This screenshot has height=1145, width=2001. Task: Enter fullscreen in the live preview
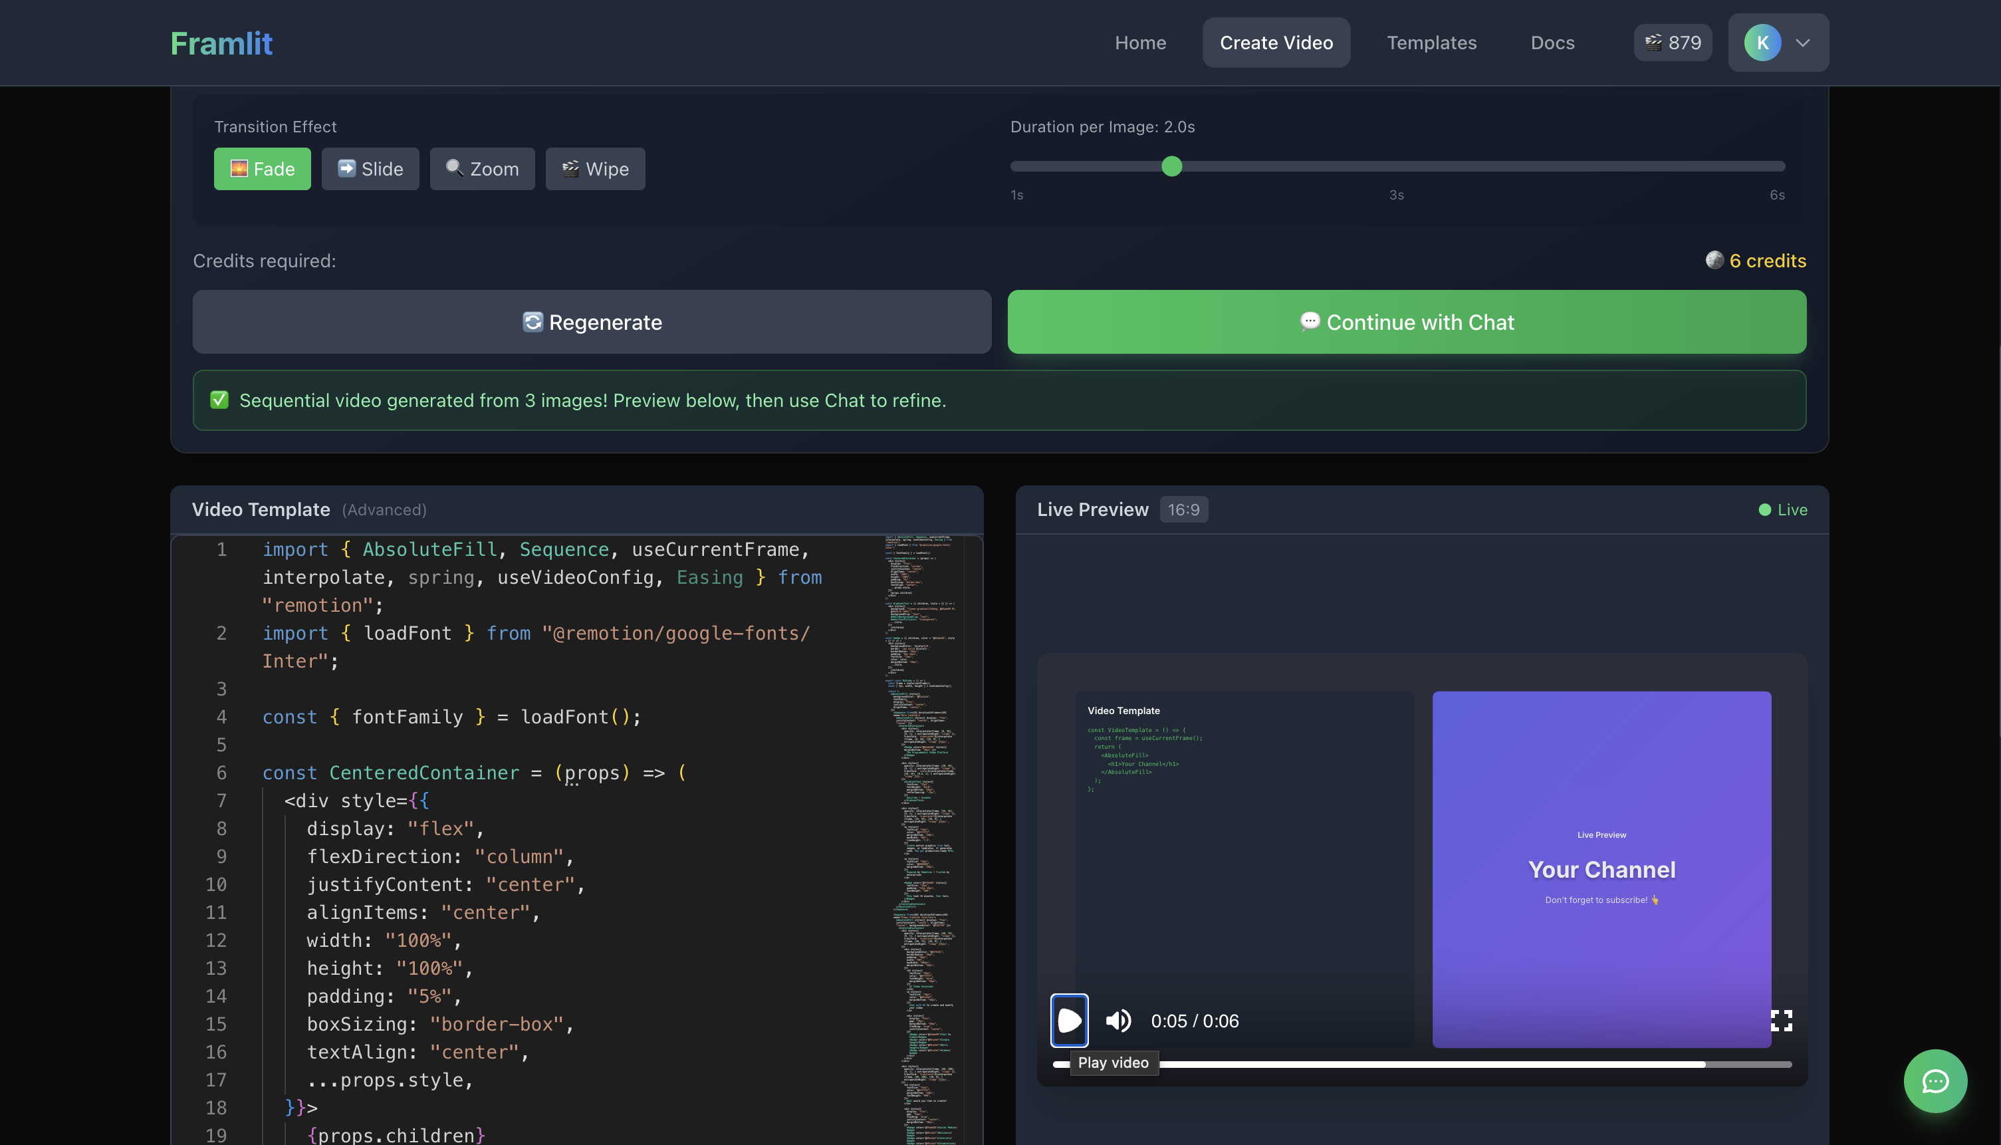[1781, 1020]
